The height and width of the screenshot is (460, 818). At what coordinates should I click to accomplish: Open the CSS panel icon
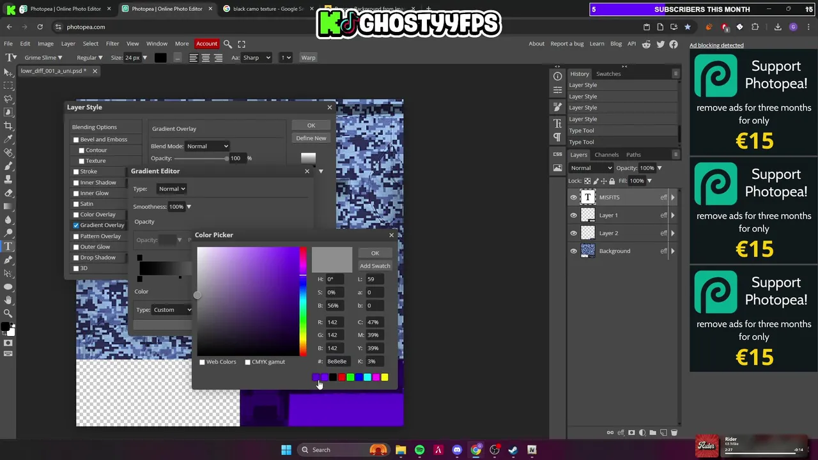pyautogui.click(x=557, y=154)
